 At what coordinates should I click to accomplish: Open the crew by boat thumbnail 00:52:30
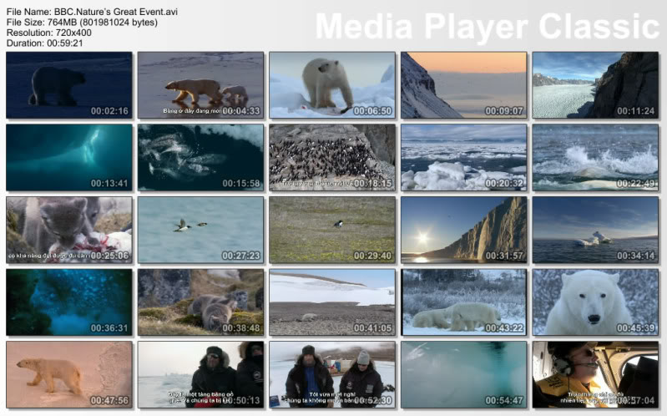(x=332, y=375)
